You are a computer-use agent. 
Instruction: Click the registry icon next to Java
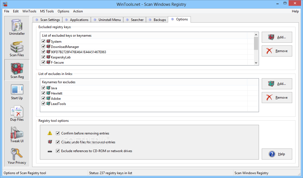tap(48, 88)
